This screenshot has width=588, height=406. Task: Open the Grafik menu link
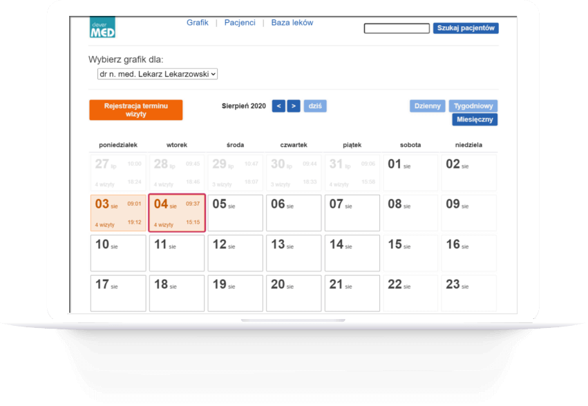[x=197, y=23]
